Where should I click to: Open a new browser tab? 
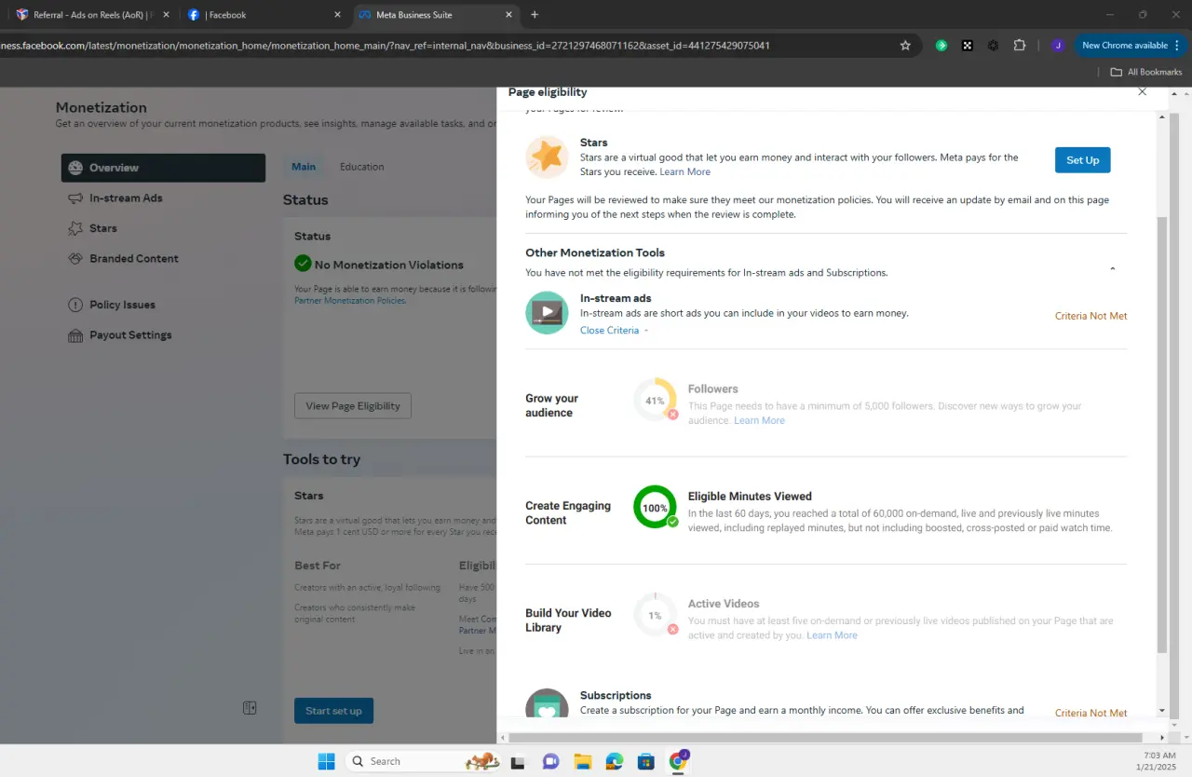click(x=535, y=15)
